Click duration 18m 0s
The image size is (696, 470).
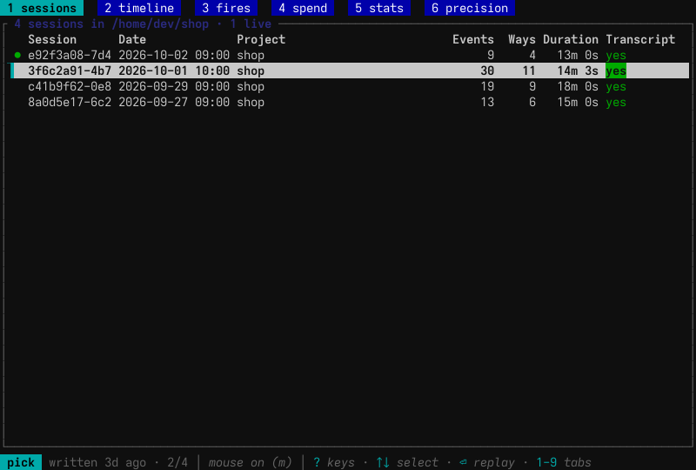click(x=578, y=86)
